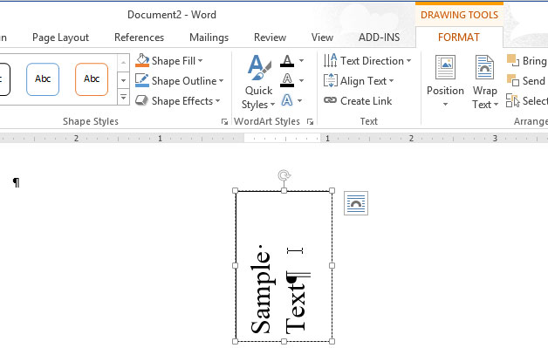Open the Mailings tab
The height and width of the screenshot is (348, 548).
pyautogui.click(x=209, y=38)
